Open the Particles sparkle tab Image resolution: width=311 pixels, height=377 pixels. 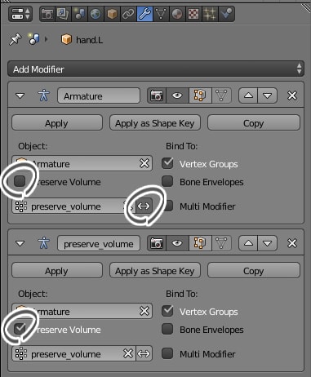(210, 14)
